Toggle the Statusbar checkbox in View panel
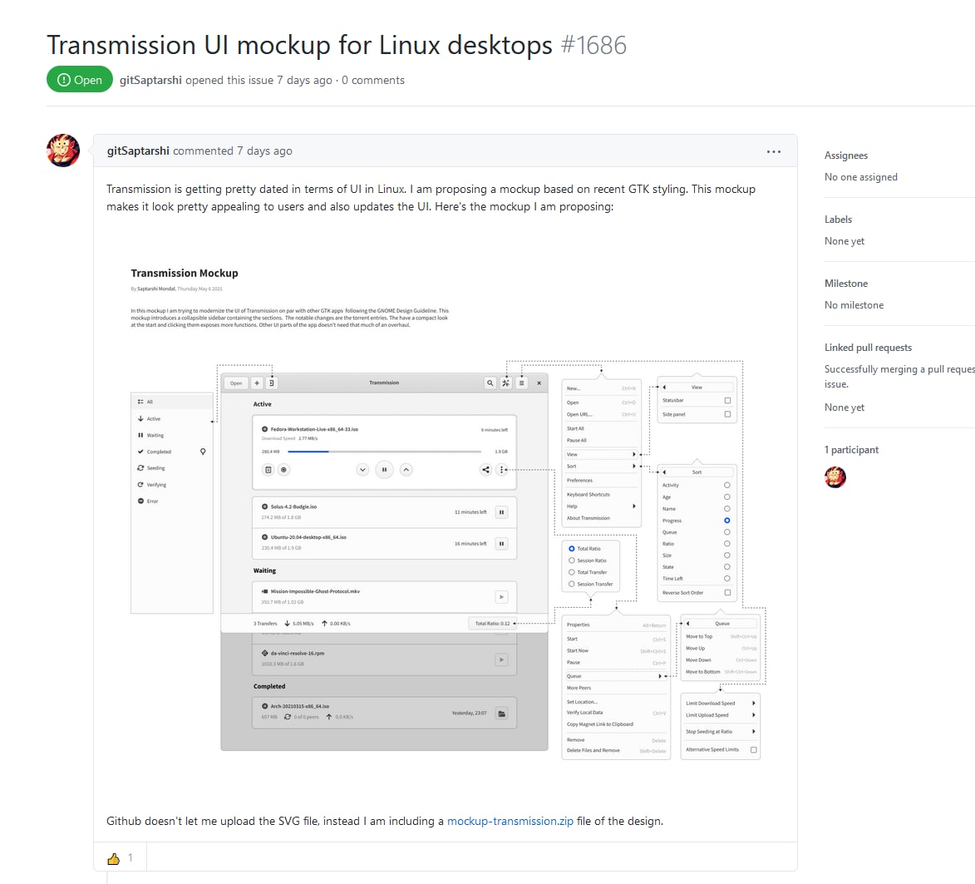Viewport: 975px width, 884px height. 727,401
